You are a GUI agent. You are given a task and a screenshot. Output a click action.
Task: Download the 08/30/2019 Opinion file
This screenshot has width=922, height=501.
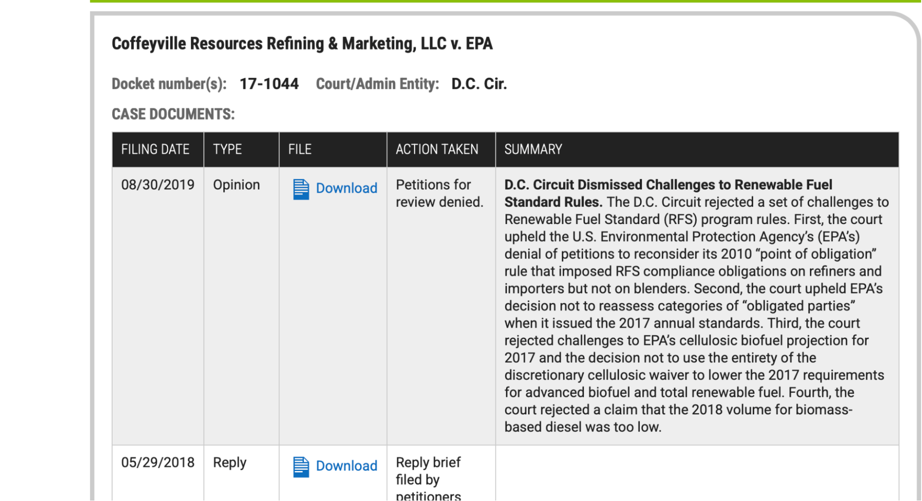tap(346, 188)
